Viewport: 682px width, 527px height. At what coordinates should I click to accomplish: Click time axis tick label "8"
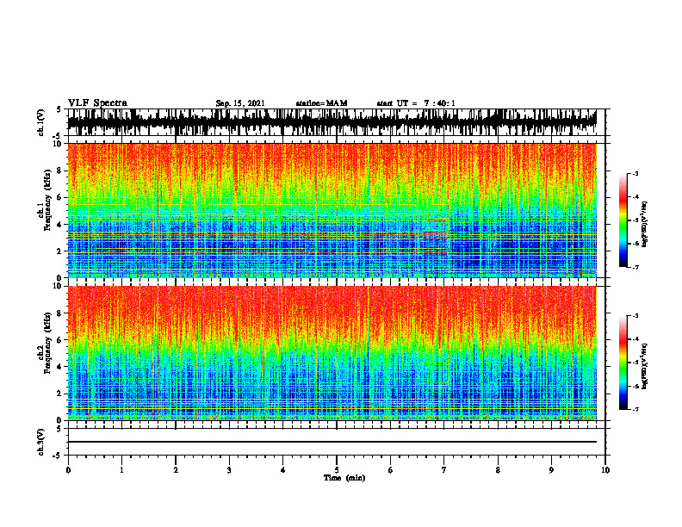[x=498, y=470]
